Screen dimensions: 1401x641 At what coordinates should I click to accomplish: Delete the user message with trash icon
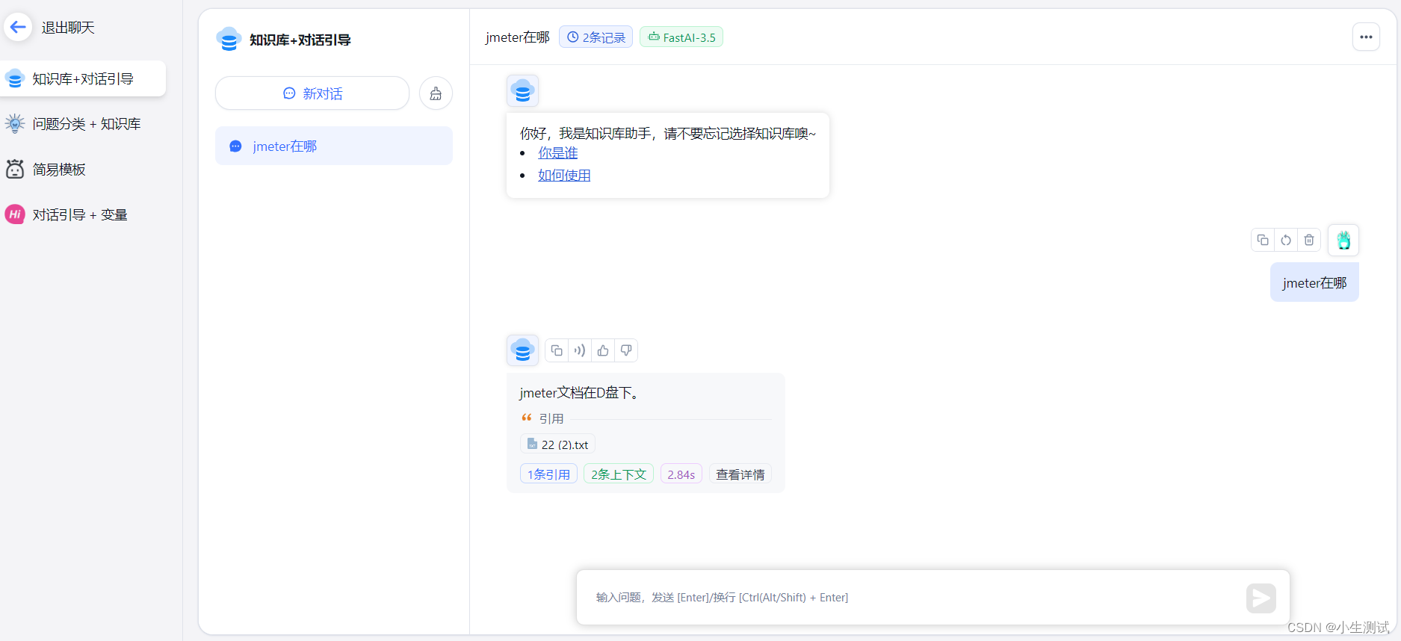(x=1309, y=240)
